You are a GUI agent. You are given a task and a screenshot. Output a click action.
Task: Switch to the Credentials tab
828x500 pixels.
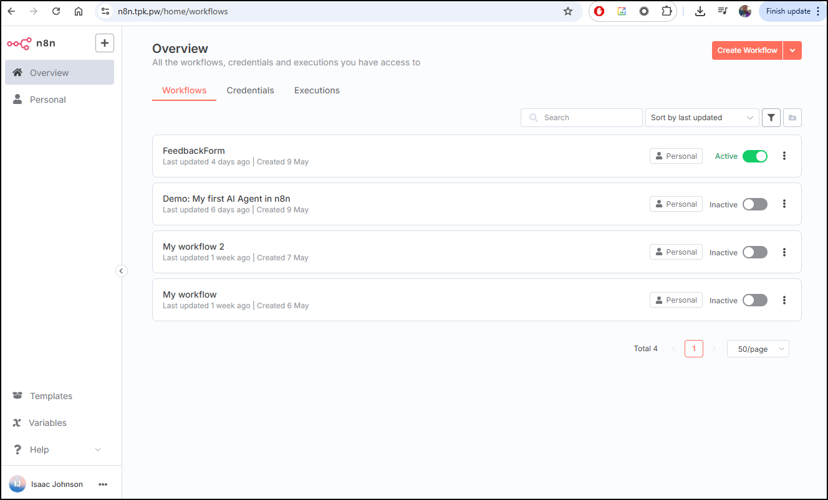250,91
